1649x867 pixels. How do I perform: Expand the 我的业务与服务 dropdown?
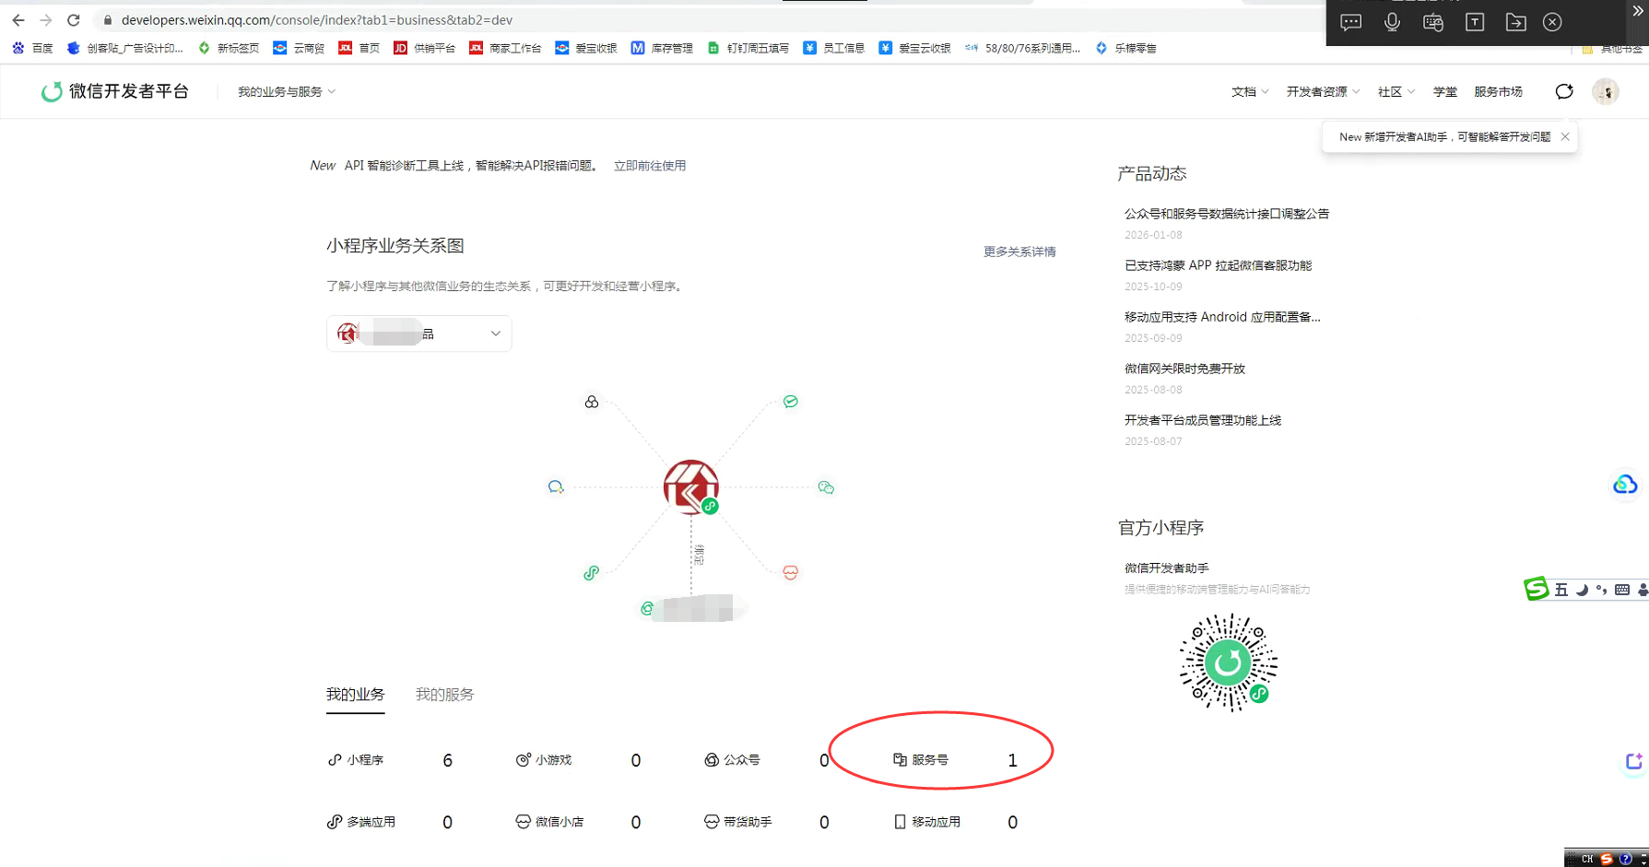[286, 91]
